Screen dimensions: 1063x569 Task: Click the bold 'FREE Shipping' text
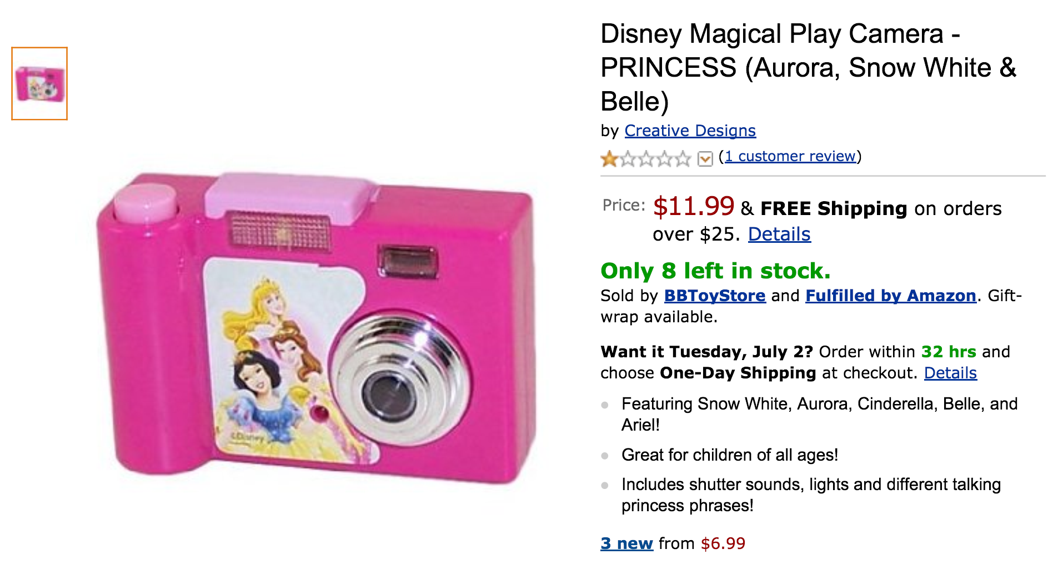click(834, 208)
